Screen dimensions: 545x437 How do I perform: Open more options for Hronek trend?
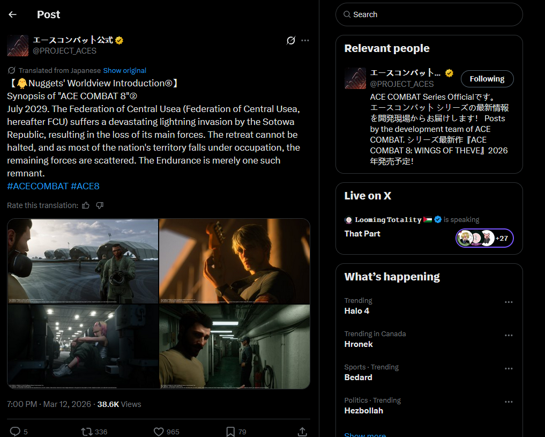tap(509, 336)
